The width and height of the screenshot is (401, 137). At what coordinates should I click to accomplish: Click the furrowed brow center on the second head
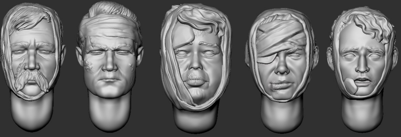(x=109, y=50)
